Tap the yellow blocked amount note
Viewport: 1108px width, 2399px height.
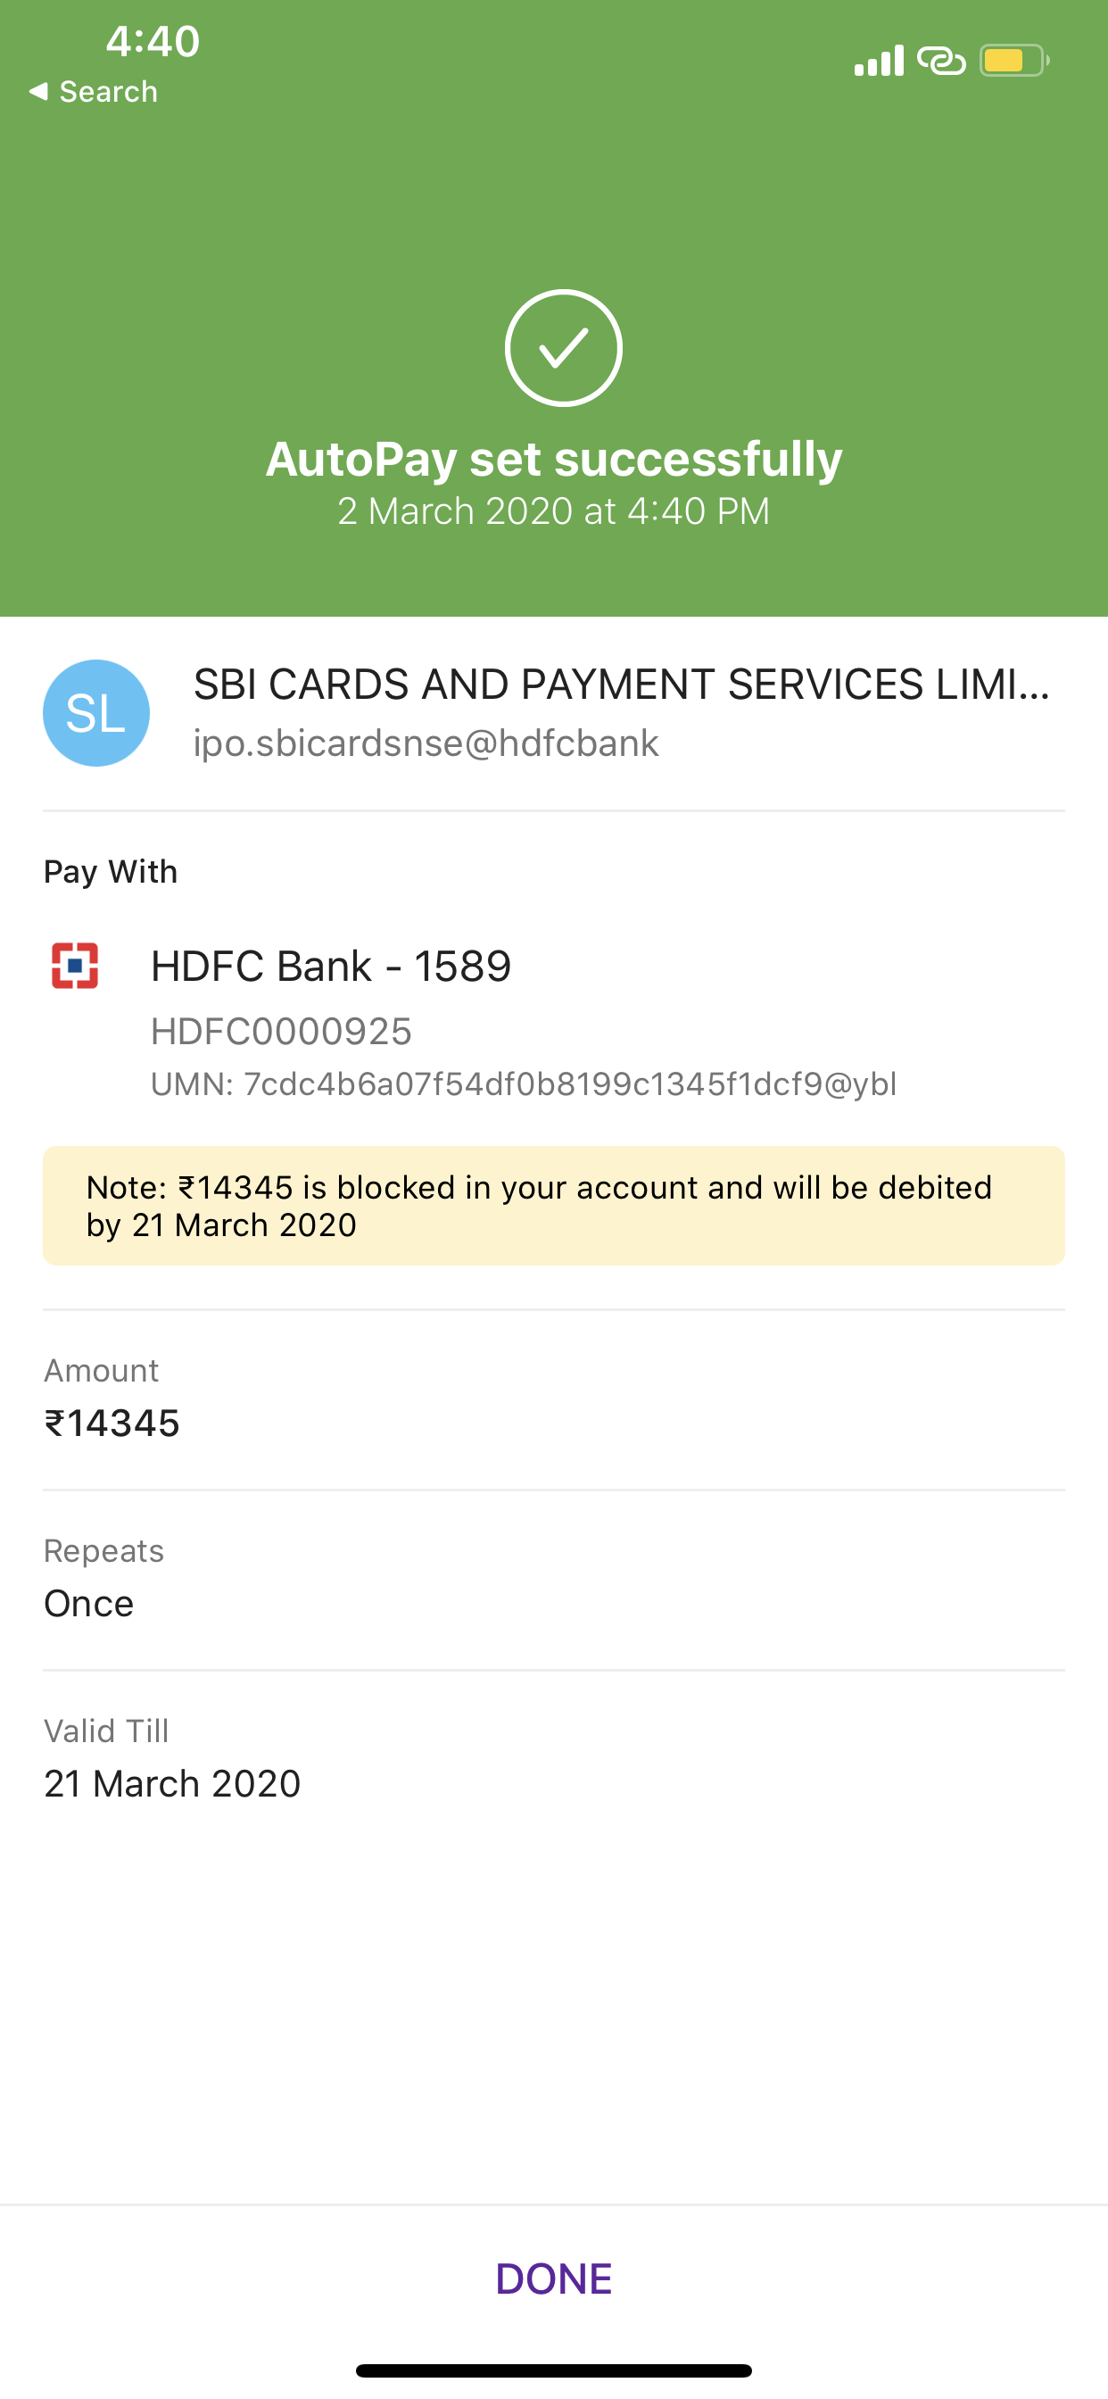pyautogui.click(x=554, y=1205)
